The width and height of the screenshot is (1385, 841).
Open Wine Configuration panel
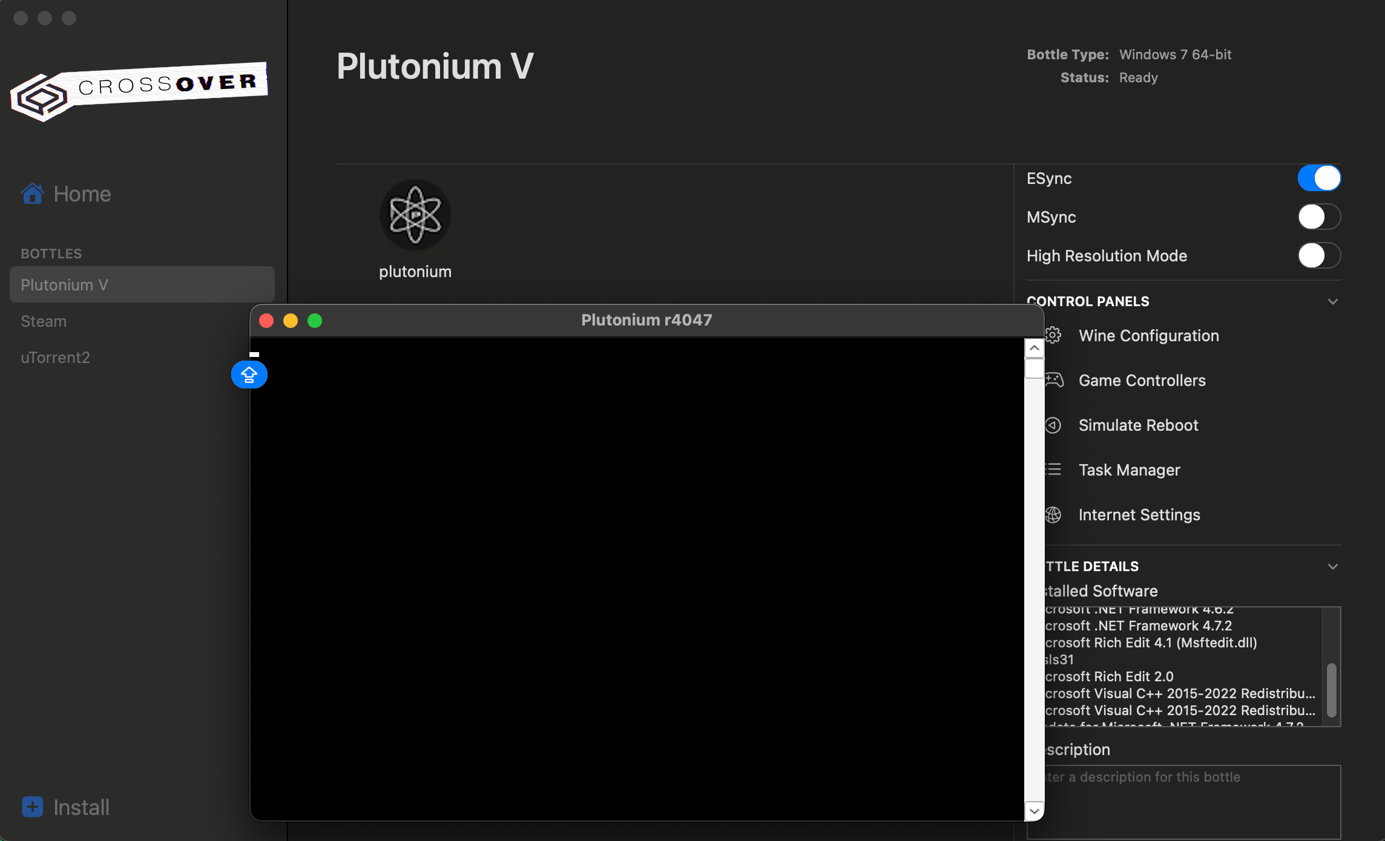pos(1148,335)
